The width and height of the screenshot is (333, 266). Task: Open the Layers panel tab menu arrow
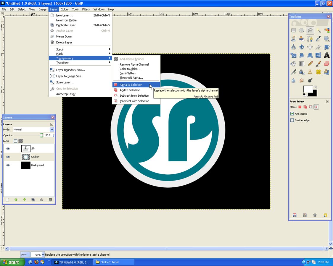(52, 124)
